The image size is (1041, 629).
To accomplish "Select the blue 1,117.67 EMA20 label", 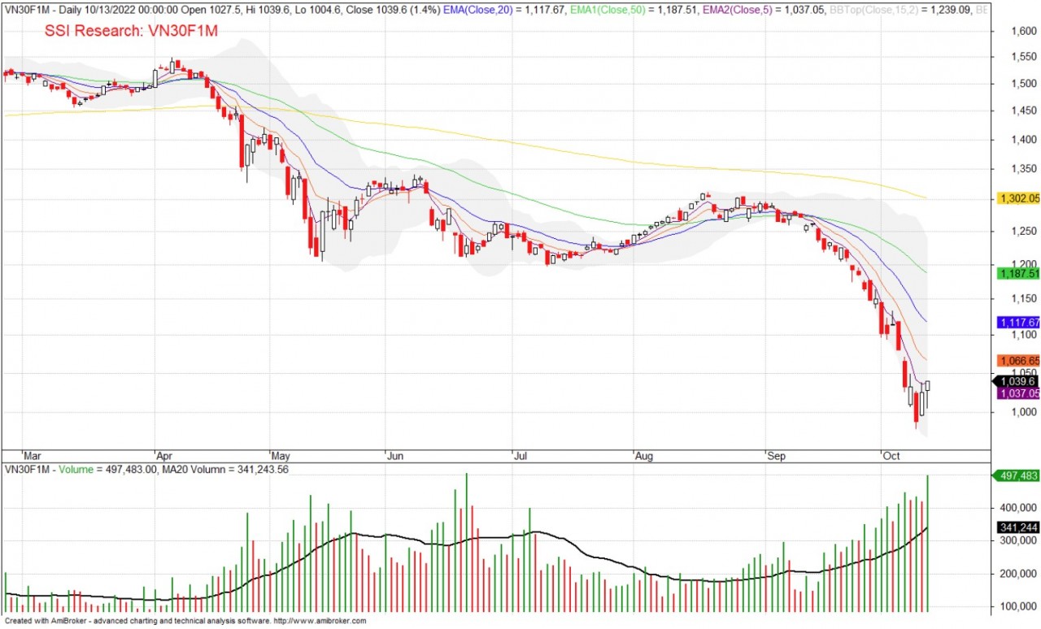I will click(1019, 323).
